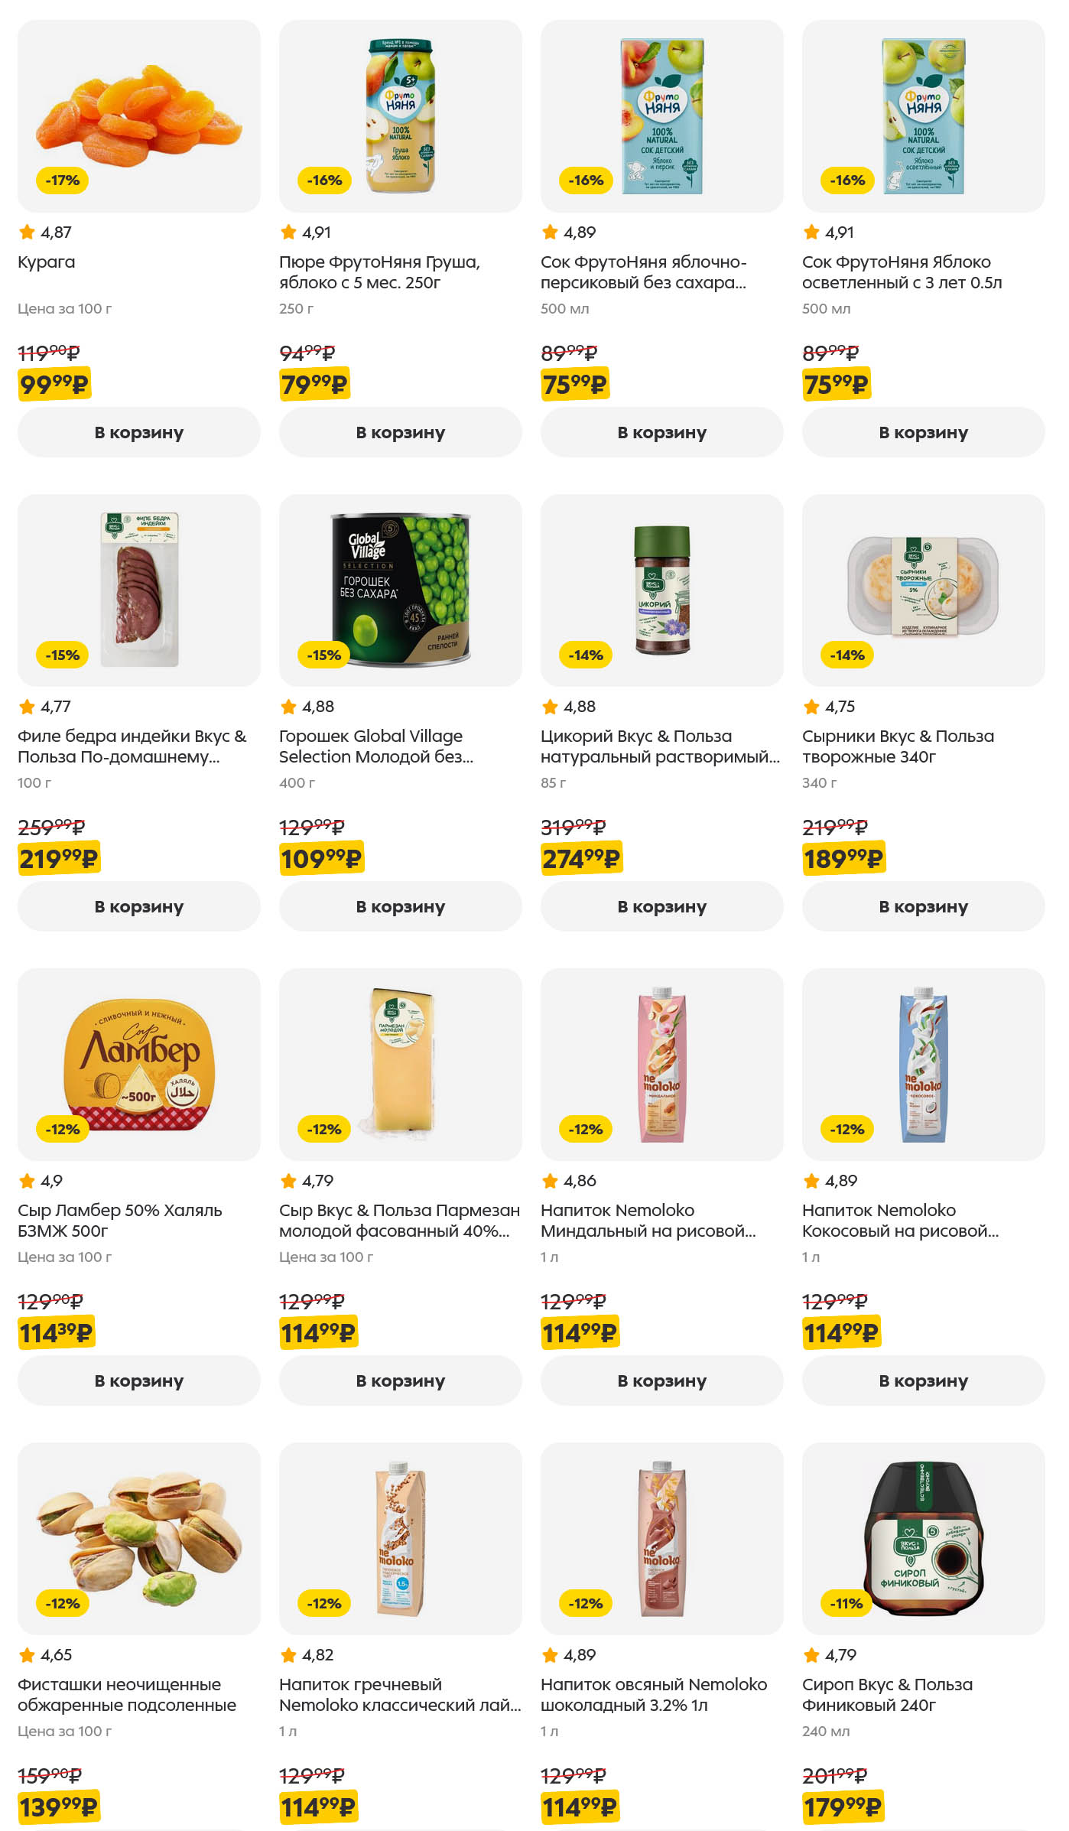
Task: Click the -17% discount badge on Курага
Action: pyautogui.click(x=63, y=180)
